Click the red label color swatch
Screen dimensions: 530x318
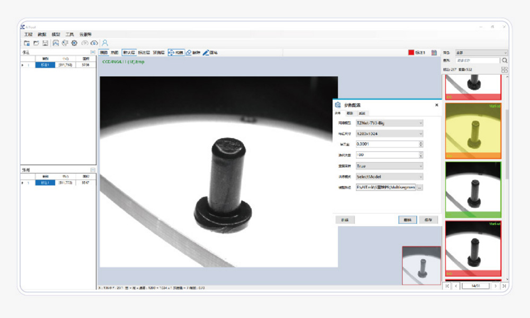(411, 52)
